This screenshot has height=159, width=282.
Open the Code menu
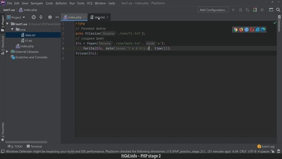[x=49, y=3]
